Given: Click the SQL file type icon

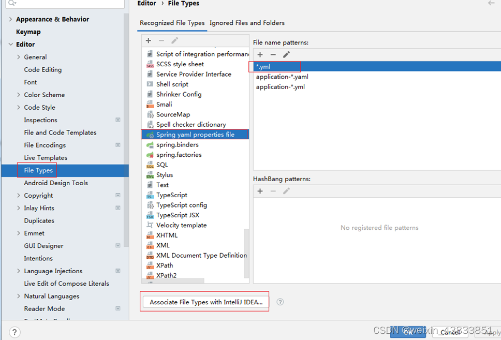Looking at the screenshot, I should (x=150, y=165).
